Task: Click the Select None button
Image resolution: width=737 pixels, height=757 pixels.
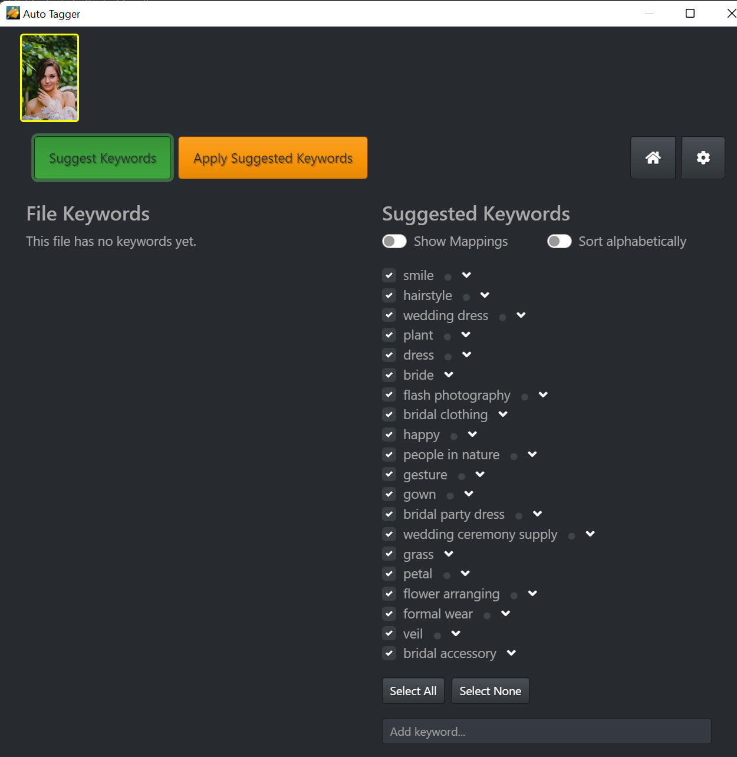Action: pos(491,691)
